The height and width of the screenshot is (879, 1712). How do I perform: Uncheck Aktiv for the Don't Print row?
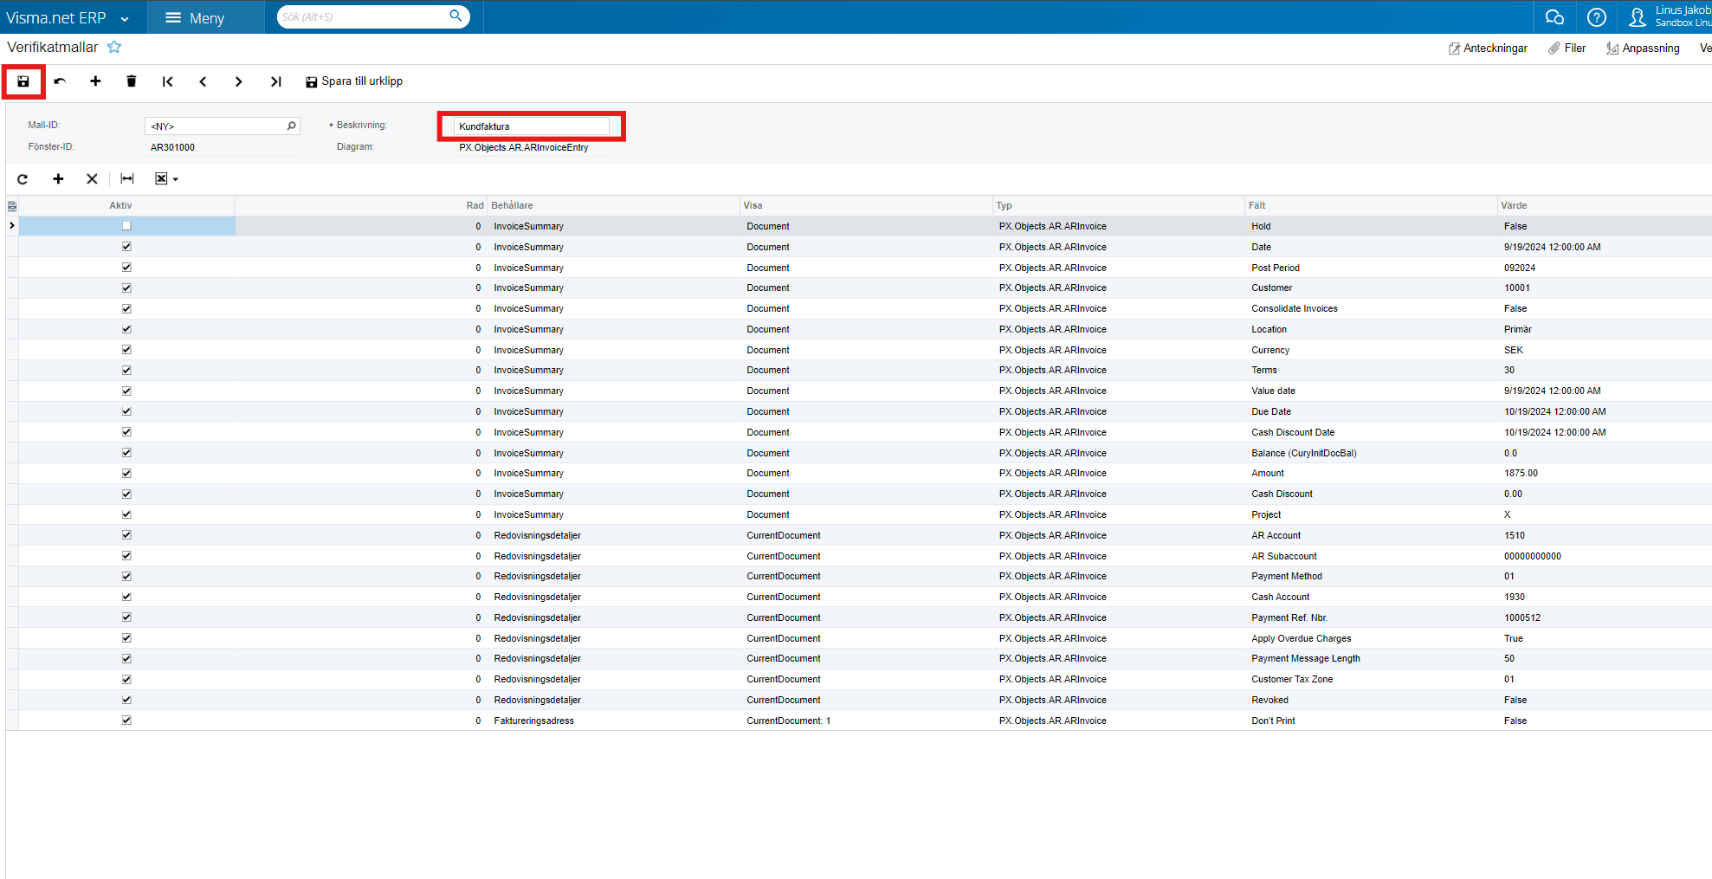(x=126, y=721)
